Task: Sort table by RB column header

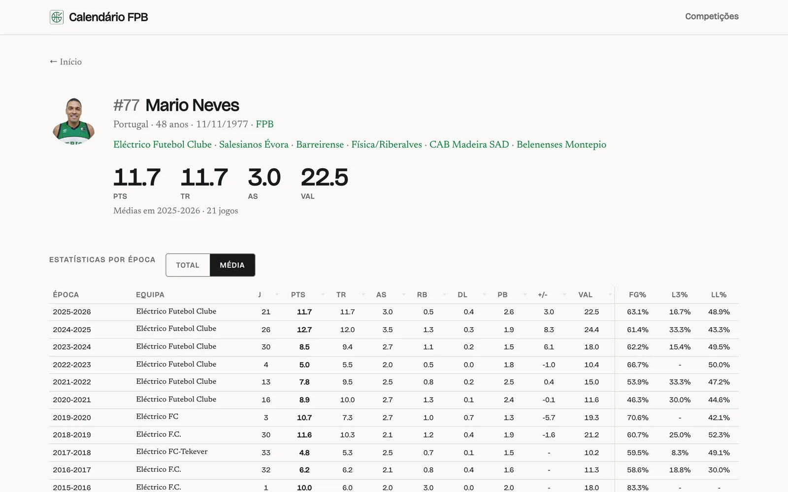Action: coord(428,295)
